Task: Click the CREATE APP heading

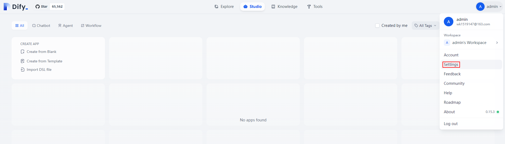Action: pos(30,44)
